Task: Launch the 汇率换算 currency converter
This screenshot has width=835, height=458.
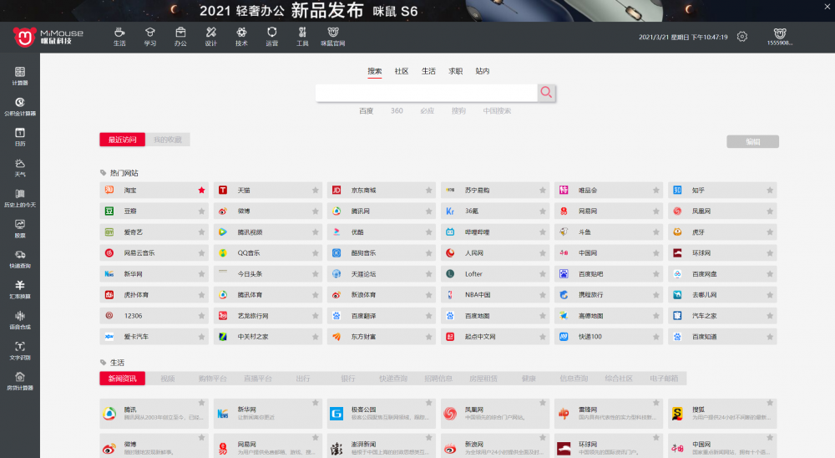Action: coord(20,289)
